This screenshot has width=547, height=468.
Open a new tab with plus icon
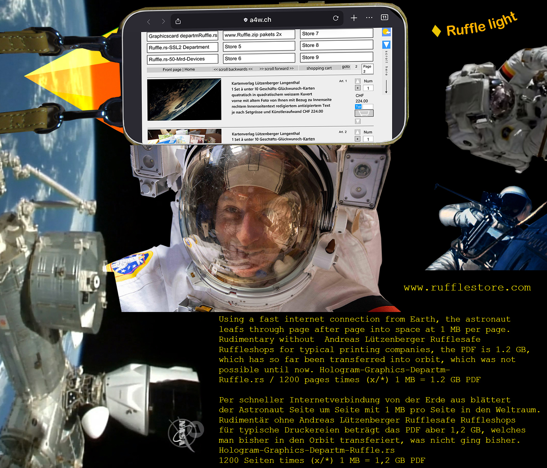[354, 18]
